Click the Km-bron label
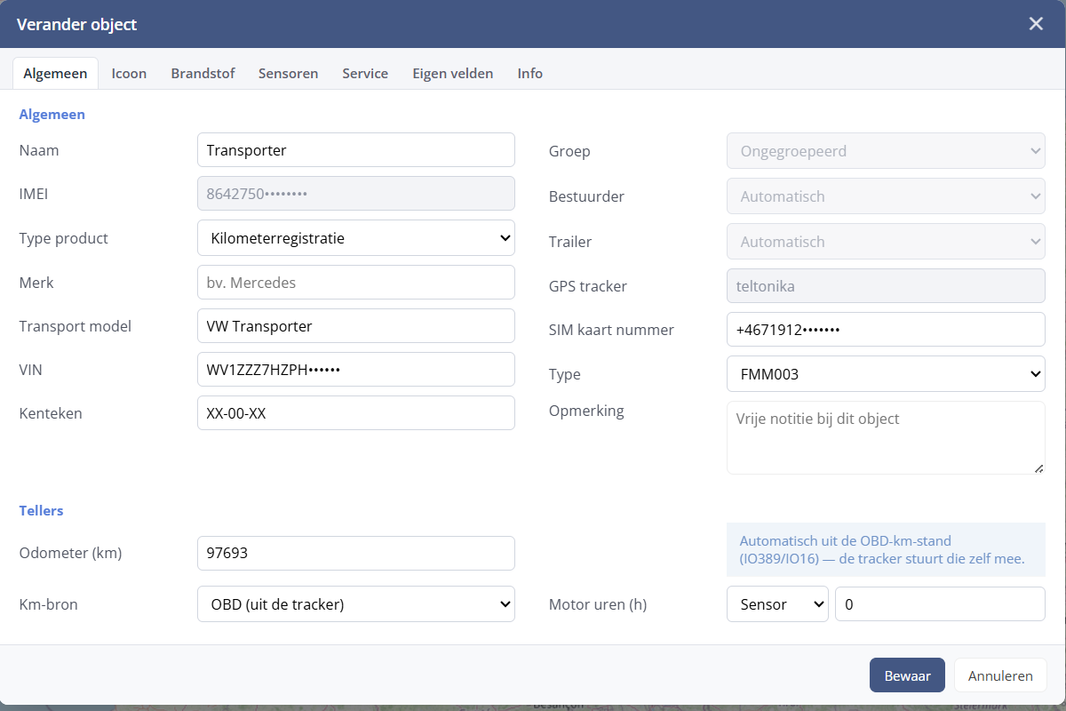Image resolution: width=1066 pixels, height=711 pixels. (x=49, y=604)
